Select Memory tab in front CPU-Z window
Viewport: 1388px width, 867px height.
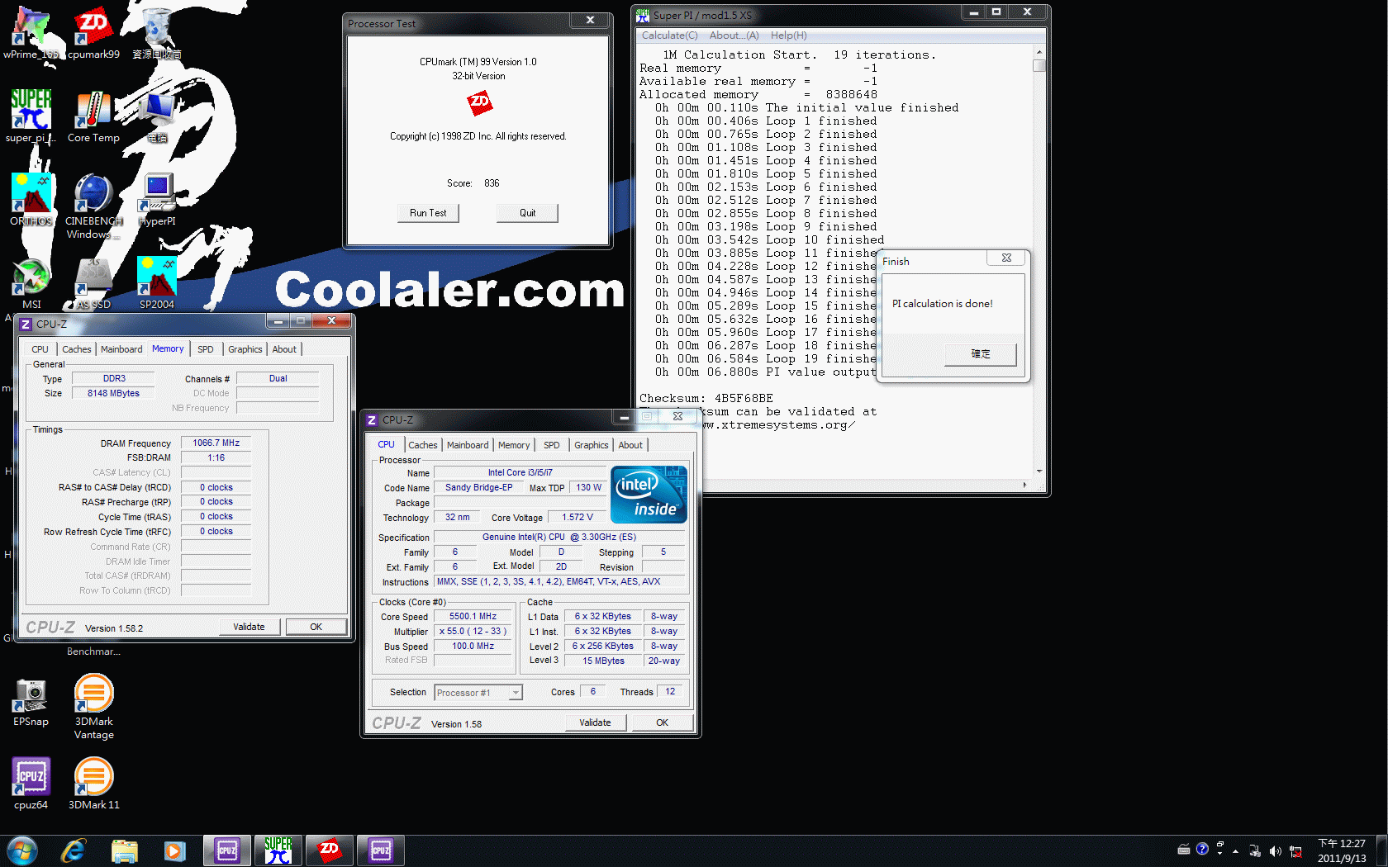tap(514, 445)
